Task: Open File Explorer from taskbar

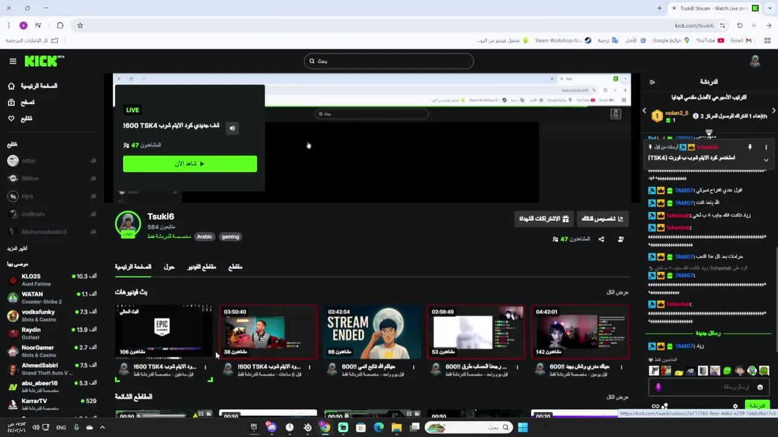Action: point(397,428)
